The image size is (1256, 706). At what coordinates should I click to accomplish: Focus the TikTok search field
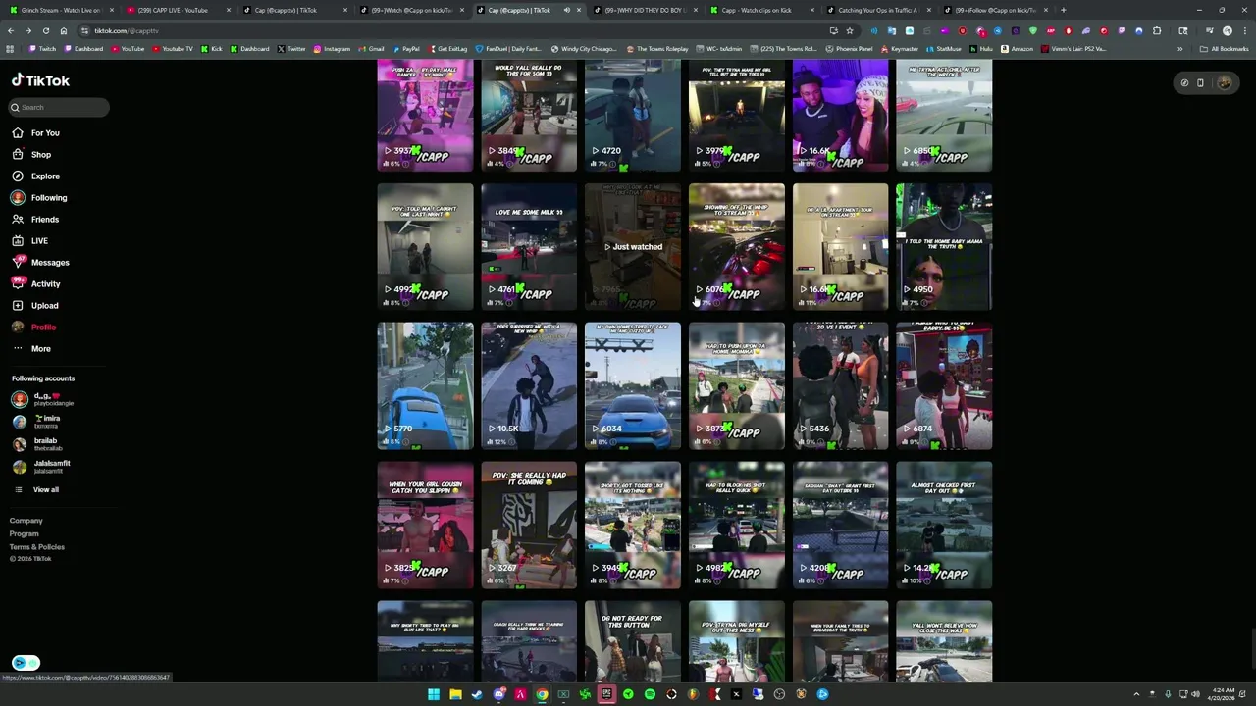pos(60,107)
